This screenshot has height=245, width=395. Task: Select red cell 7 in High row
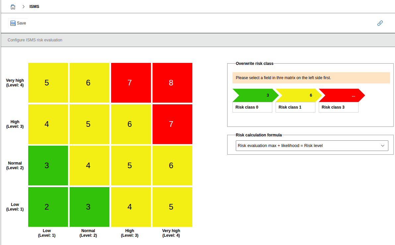click(x=171, y=124)
